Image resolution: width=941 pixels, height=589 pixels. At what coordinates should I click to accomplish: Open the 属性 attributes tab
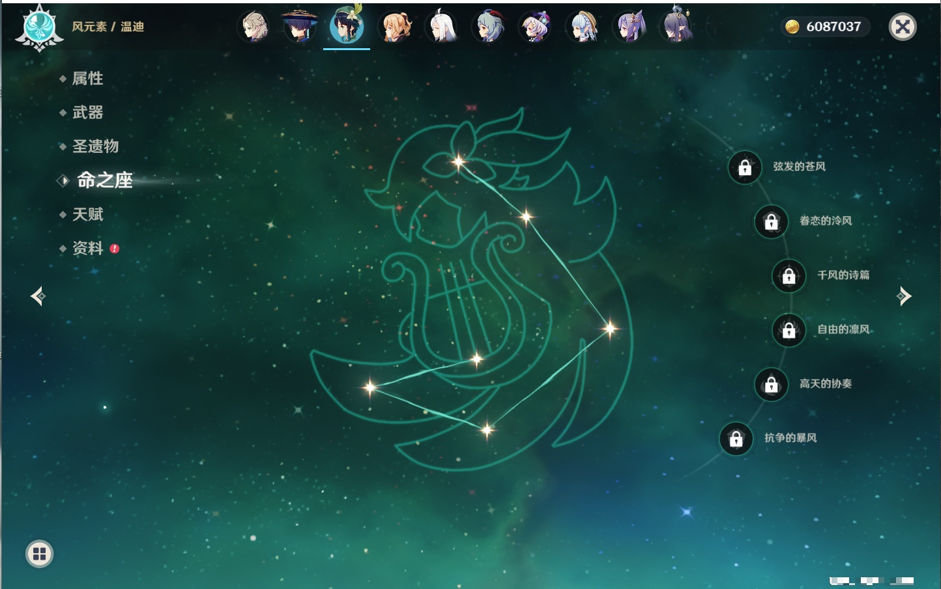[x=87, y=79]
